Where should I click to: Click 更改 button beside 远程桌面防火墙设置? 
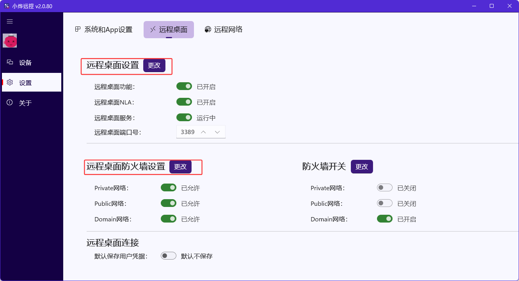[180, 167]
